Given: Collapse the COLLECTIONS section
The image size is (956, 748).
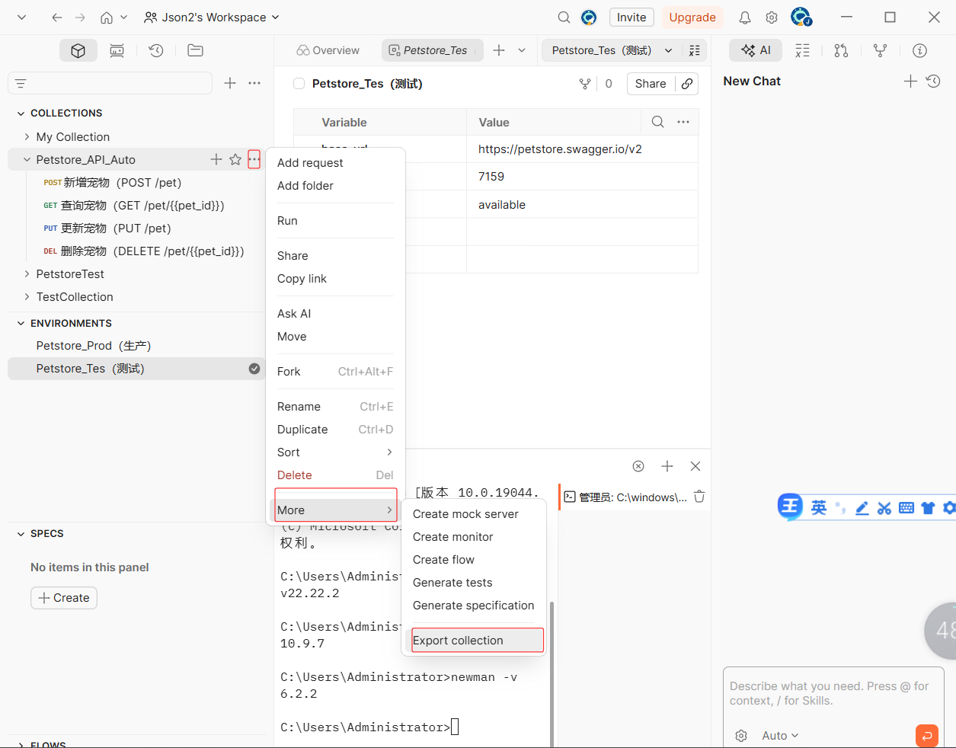Looking at the screenshot, I should click(21, 113).
